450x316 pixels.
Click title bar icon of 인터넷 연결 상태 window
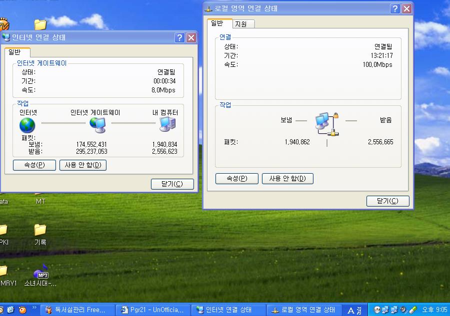(x=5, y=37)
